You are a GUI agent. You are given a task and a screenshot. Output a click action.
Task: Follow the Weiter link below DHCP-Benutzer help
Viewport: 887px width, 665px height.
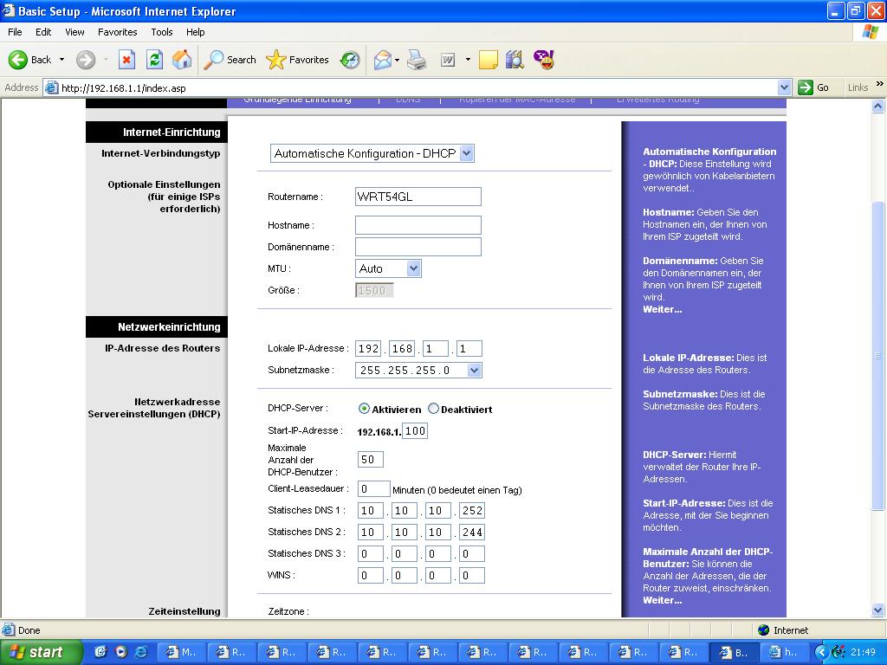point(662,601)
